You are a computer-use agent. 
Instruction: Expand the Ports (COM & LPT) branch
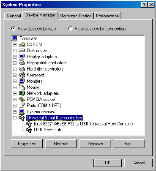pos(15,106)
